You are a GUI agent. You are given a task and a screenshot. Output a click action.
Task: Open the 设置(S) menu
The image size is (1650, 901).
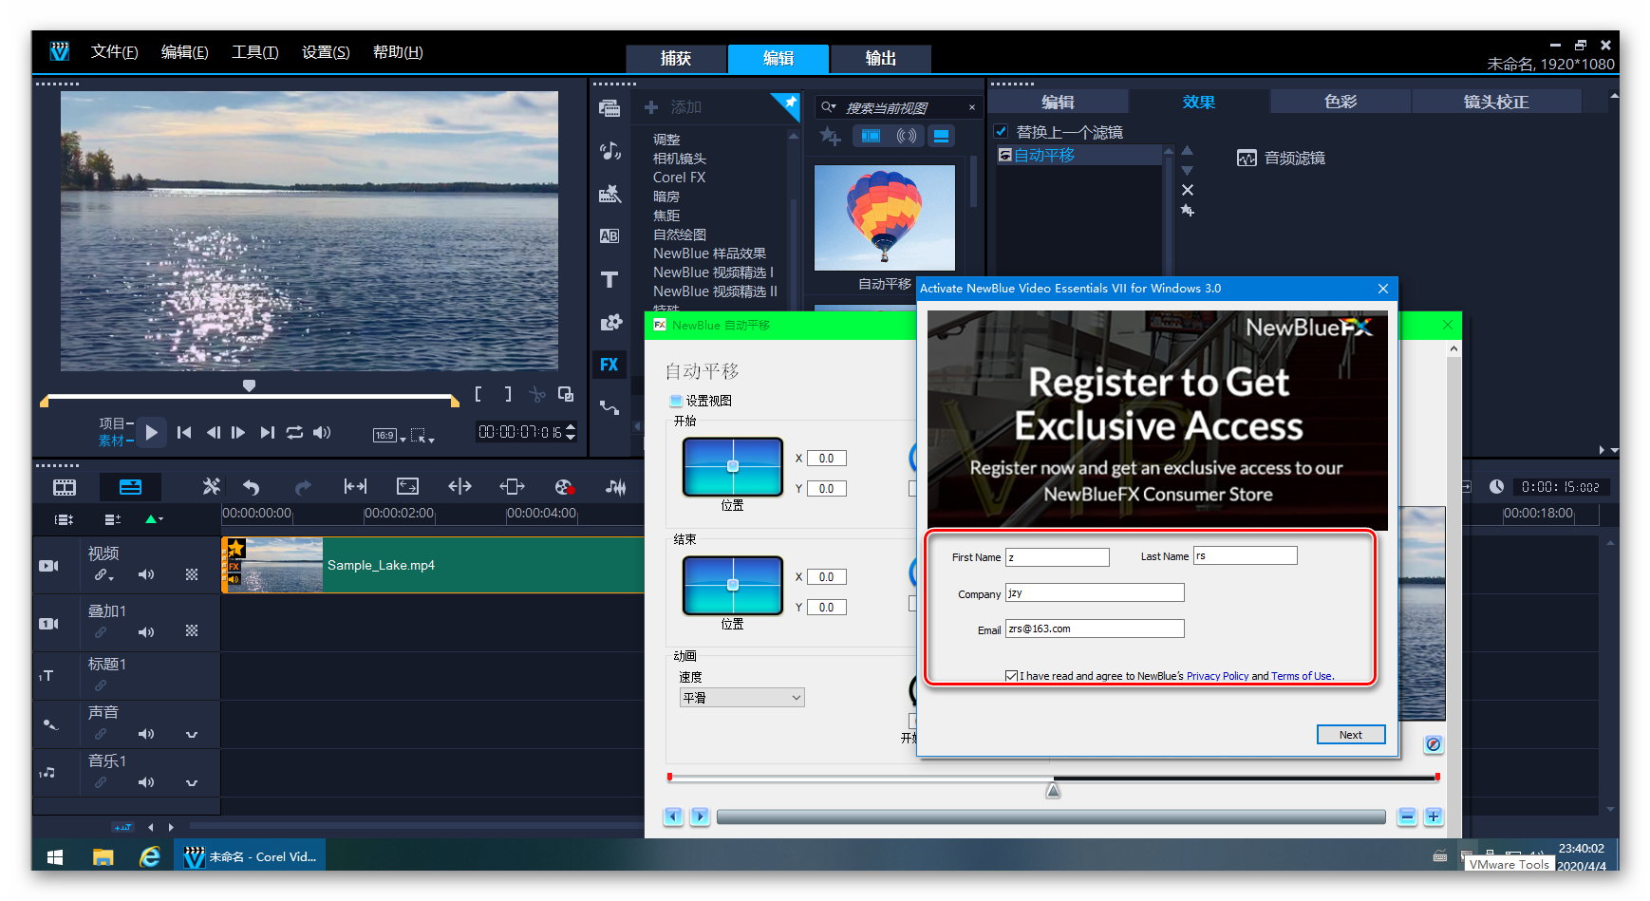[326, 52]
